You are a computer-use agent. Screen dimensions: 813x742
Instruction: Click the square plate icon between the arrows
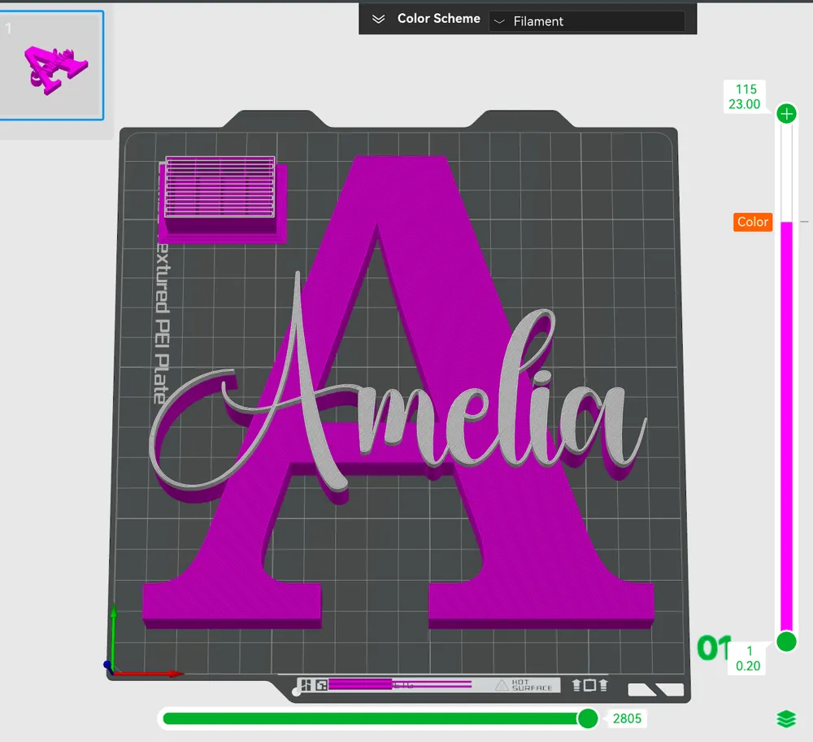[x=590, y=685]
